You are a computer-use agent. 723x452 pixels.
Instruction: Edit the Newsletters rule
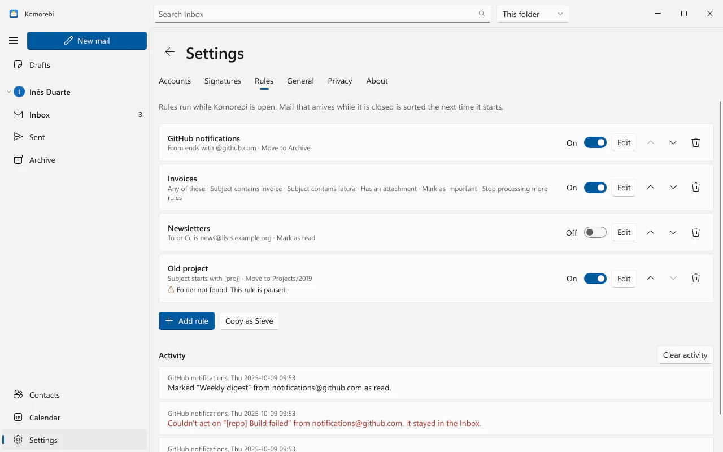pos(624,232)
